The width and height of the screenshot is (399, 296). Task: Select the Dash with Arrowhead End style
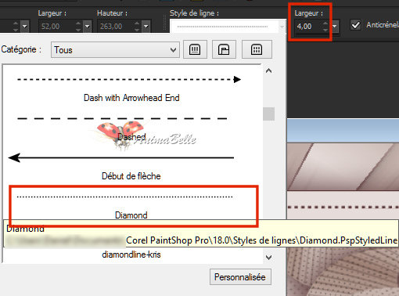(131, 88)
